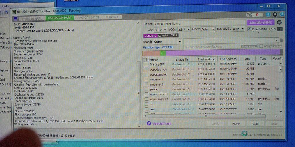Click the folder browse icon beside firmware combo
Image resolution: width=295 pixels, height=147 pixels.
tap(282, 40)
